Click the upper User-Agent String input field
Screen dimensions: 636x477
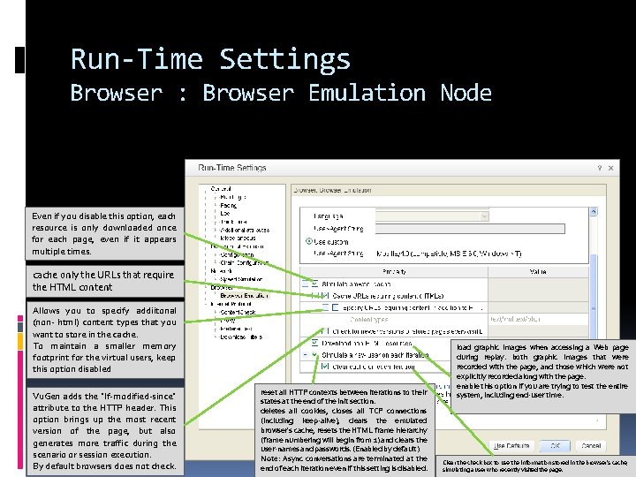[x=470, y=229]
